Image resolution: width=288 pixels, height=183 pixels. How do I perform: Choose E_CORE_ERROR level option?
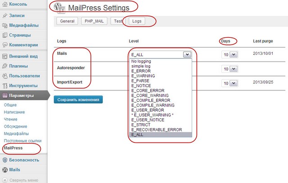[161, 90]
